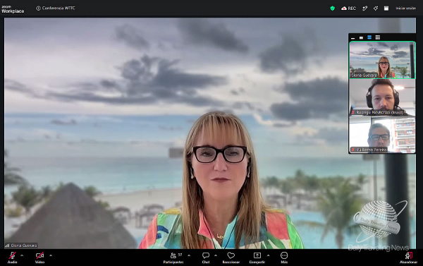This screenshot has height=266, width=423.
Task: Click the participant count number 57
Action: [180, 255]
